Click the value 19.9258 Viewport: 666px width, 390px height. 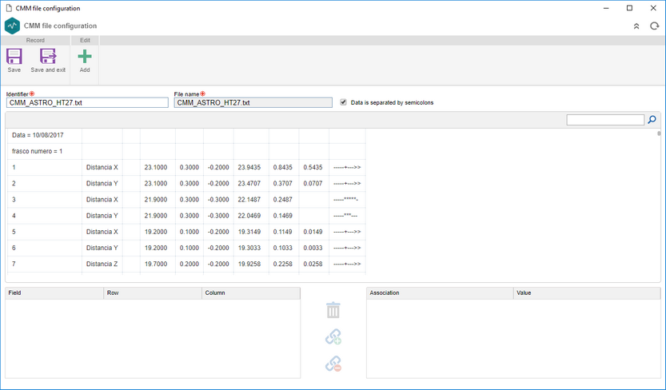tap(249, 264)
